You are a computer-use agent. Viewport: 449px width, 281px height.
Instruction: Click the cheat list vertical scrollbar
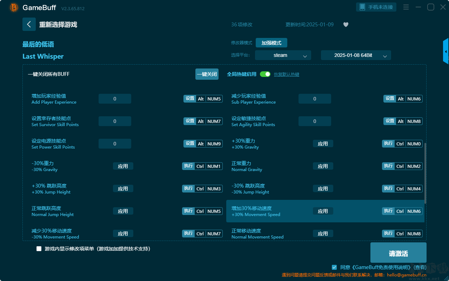coord(425,173)
